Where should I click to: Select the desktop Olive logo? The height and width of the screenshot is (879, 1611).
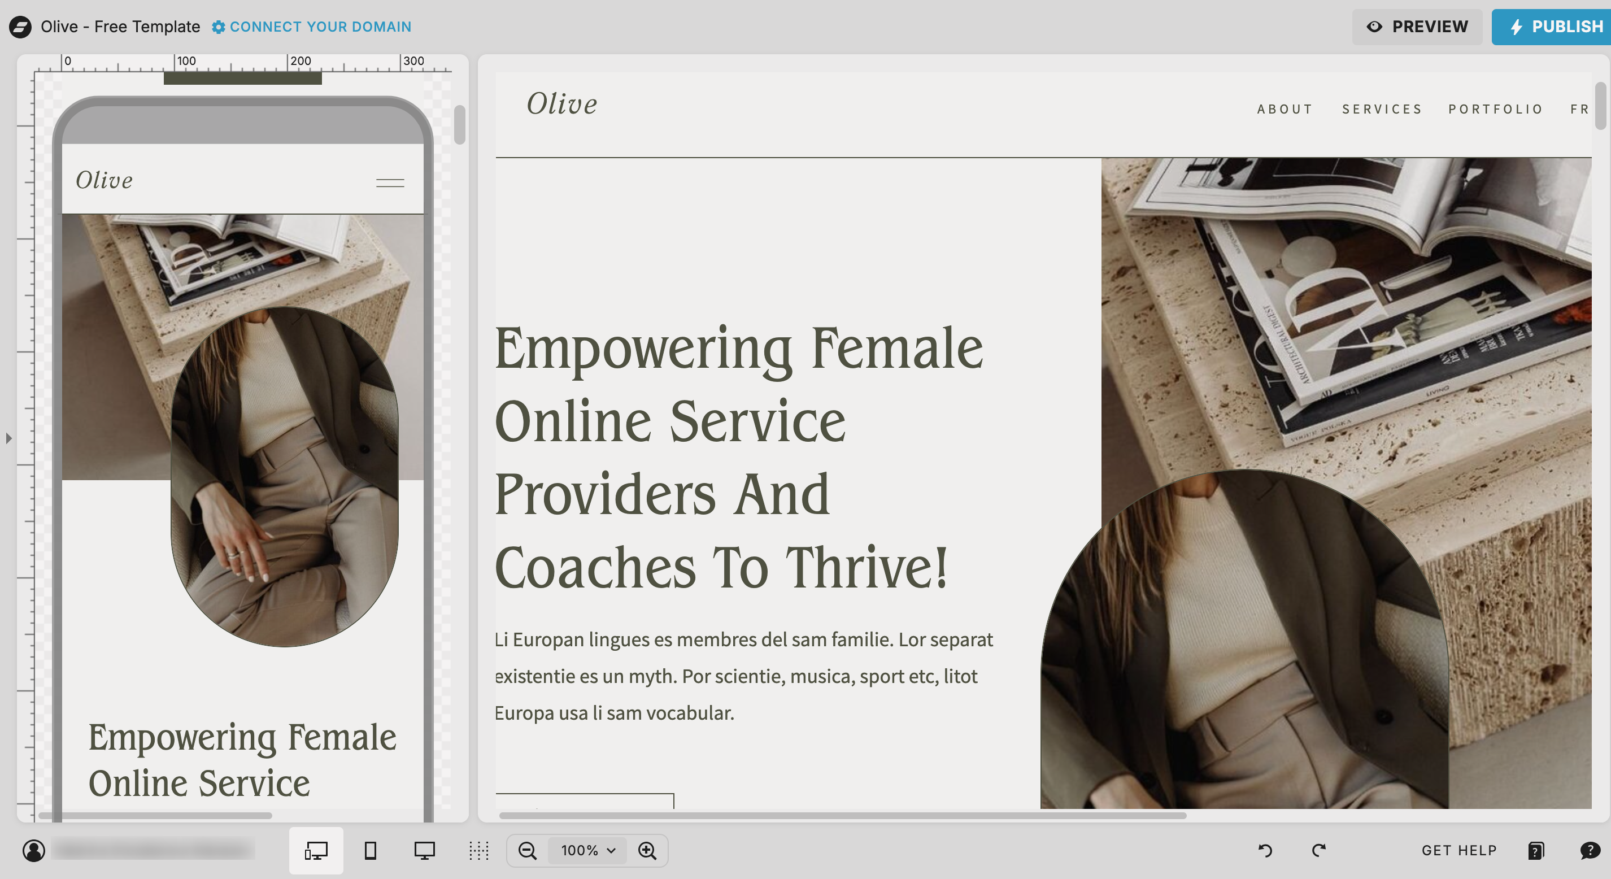coord(561,104)
